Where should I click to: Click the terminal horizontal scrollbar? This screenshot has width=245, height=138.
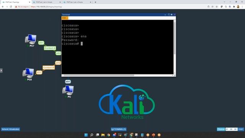tap(99, 76)
